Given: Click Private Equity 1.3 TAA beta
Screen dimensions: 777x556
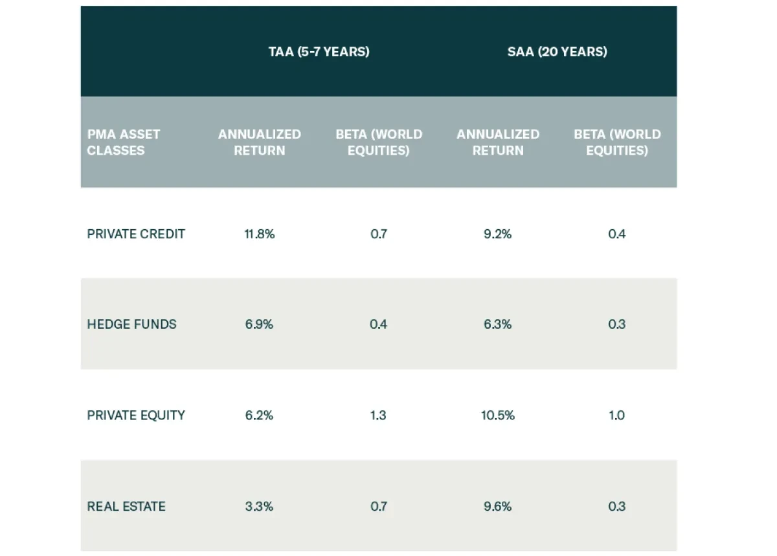Looking at the screenshot, I should (378, 416).
